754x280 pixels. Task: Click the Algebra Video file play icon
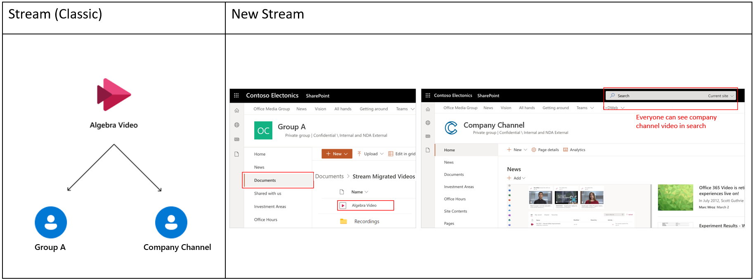(x=343, y=205)
